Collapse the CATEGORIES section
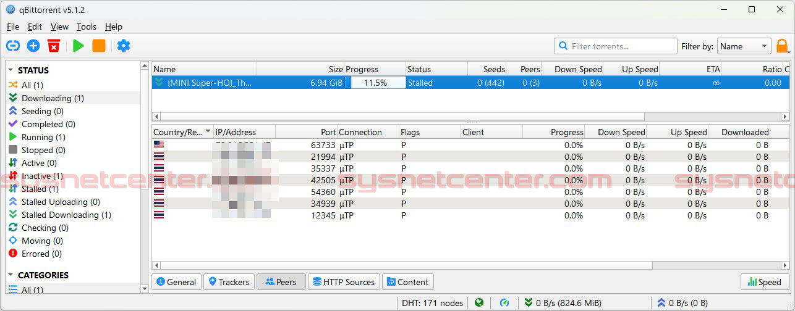Screen dimensions: 795x311 tap(11, 275)
